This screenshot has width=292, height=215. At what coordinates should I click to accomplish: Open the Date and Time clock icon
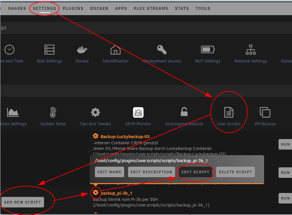[x=9, y=50]
